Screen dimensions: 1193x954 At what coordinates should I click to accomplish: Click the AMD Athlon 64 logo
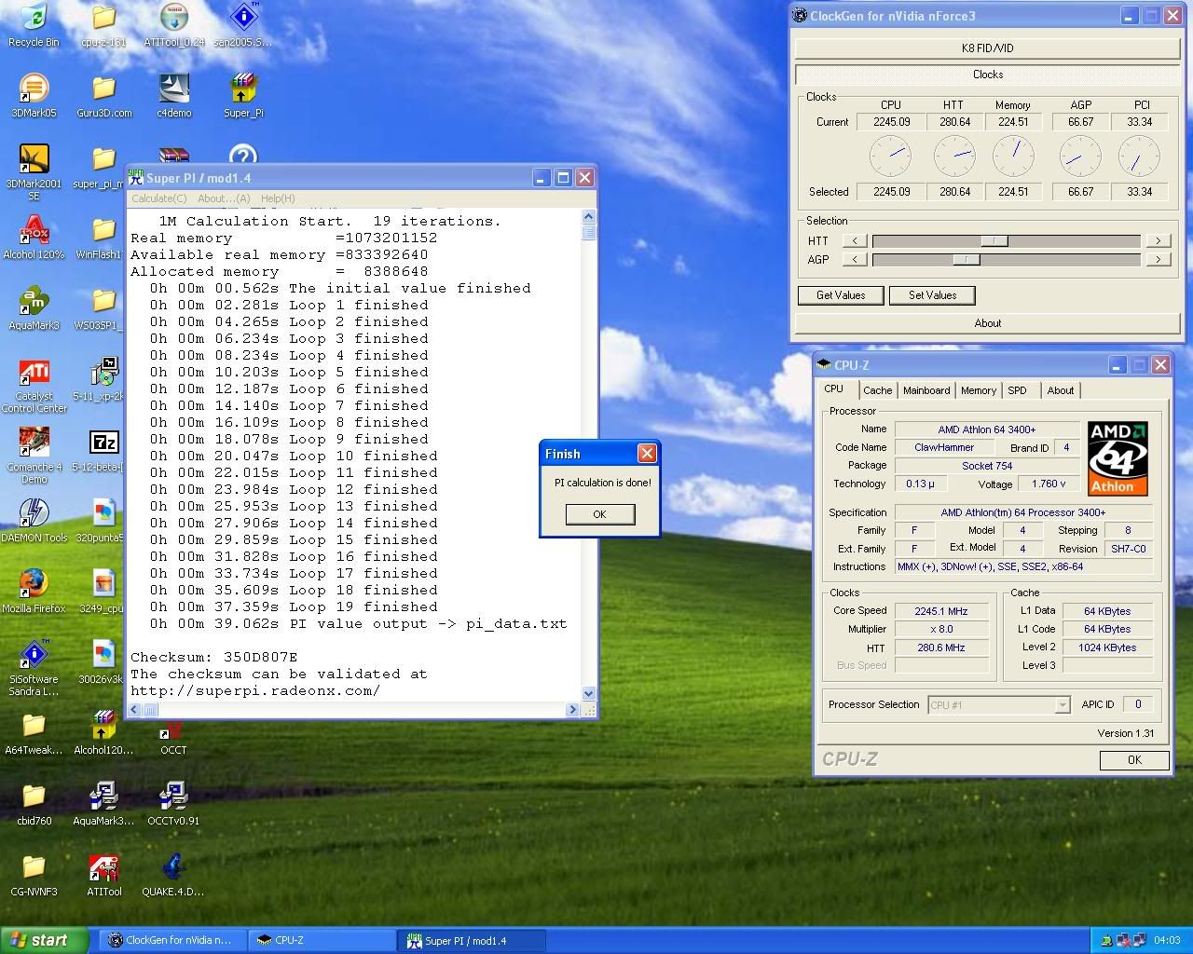click(1118, 458)
